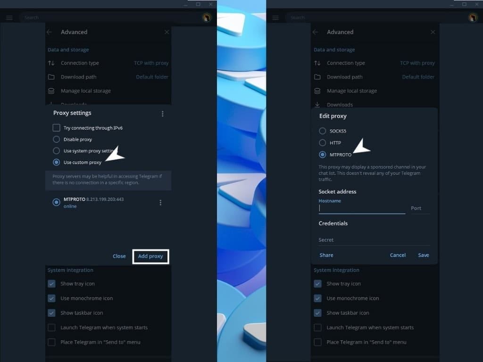The image size is (483, 362).
Task: Enable Launch Telegram when system starts, left window
Action: 52,328
